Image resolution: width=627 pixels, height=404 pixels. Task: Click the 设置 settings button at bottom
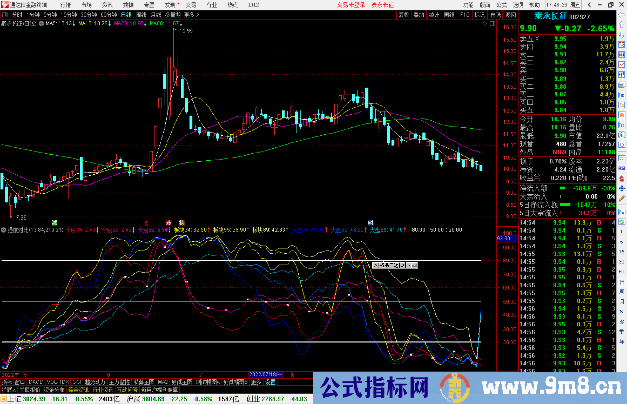(x=270, y=382)
